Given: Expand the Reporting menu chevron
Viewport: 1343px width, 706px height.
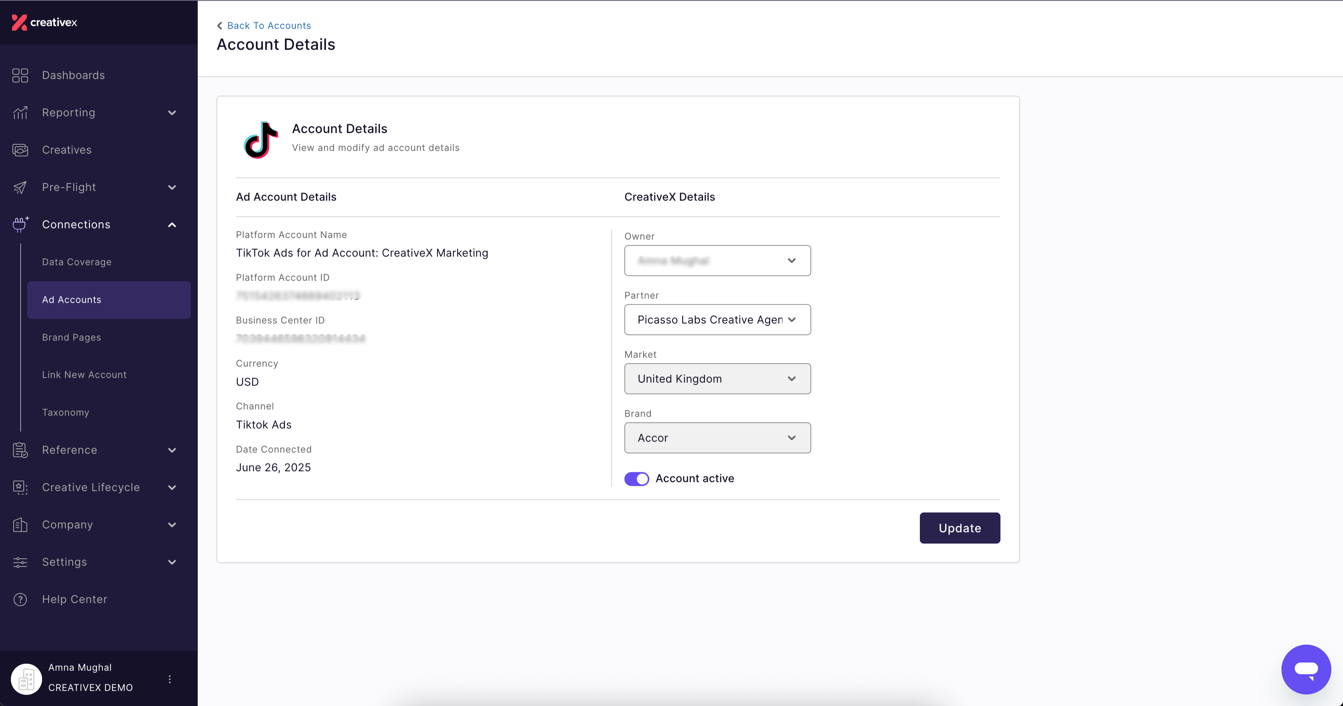Looking at the screenshot, I should click(172, 112).
